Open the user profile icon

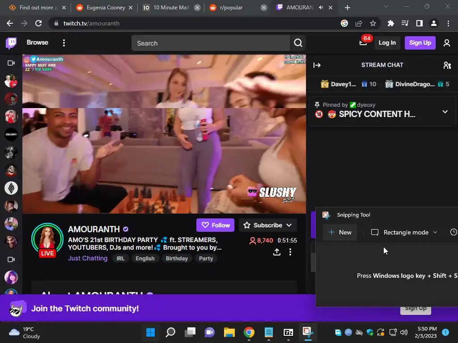coord(447,43)
